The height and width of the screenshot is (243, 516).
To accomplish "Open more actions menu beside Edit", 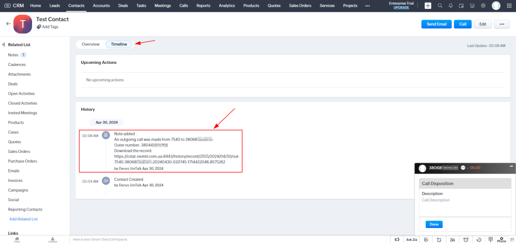I will pos(502,24).
